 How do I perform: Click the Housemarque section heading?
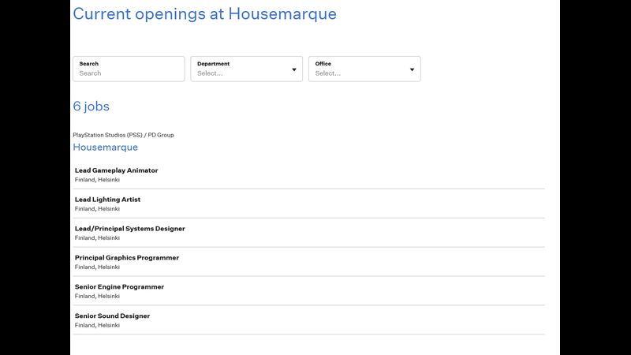pyautogui.click(x=106, y=148)
